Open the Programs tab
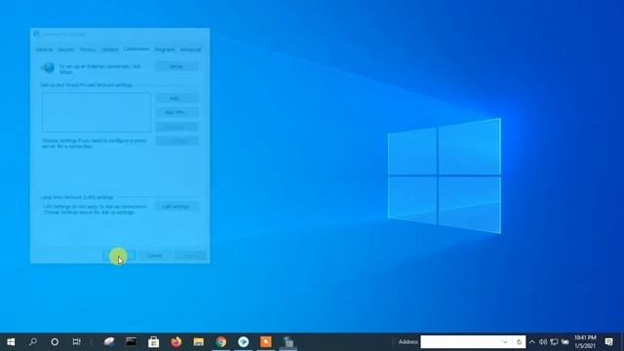The image size is (624, 351). pos(165,50)
